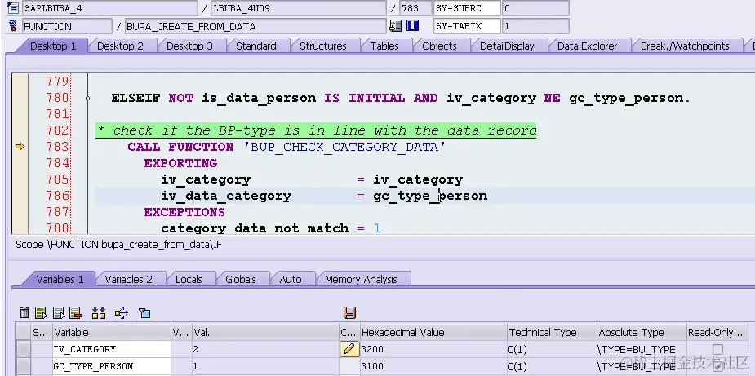Collapse the code block marker at line 780
Image resolution: width=755 pixels, height=376 pixels.
(x=87, y=98)
